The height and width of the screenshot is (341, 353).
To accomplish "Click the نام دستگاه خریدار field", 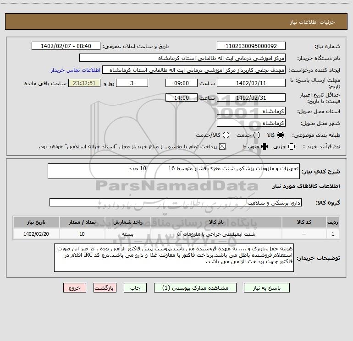I will pyautogui.click(x=182, y=58).
